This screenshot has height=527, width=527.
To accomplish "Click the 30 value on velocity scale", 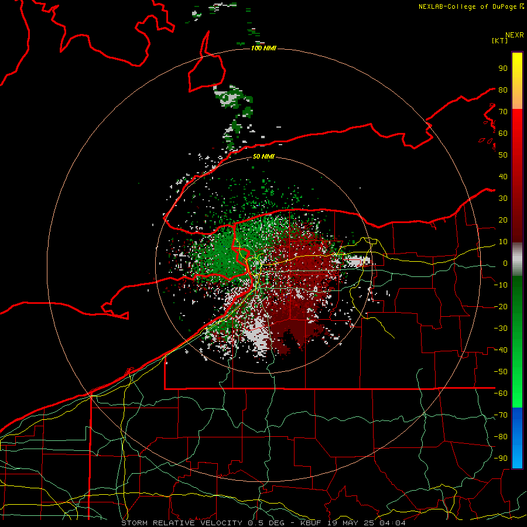I will click(x=503, y=199).
